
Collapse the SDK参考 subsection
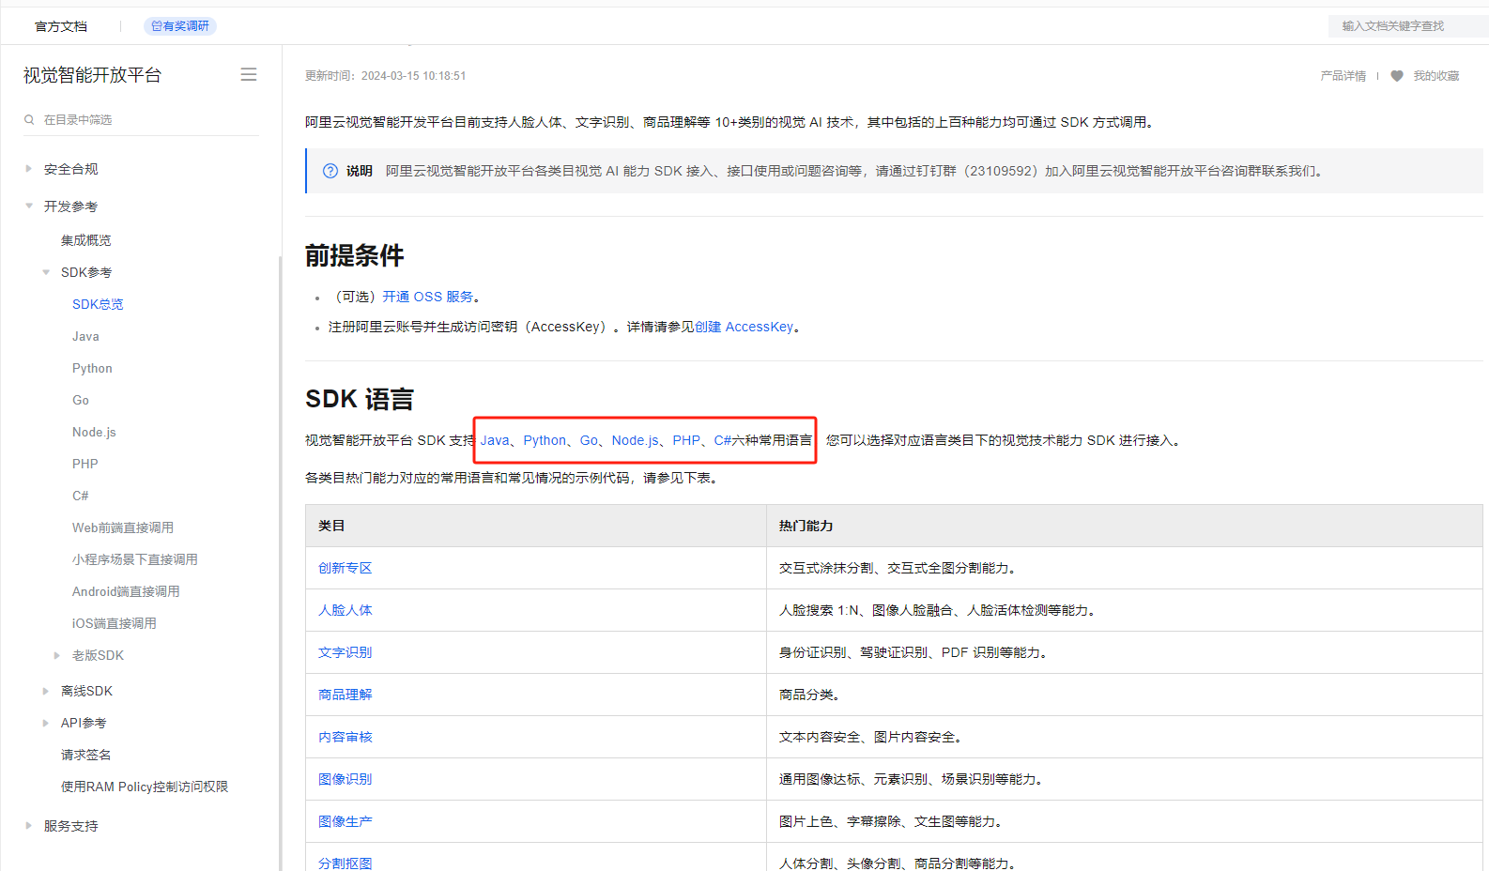[x=46, y=272]
